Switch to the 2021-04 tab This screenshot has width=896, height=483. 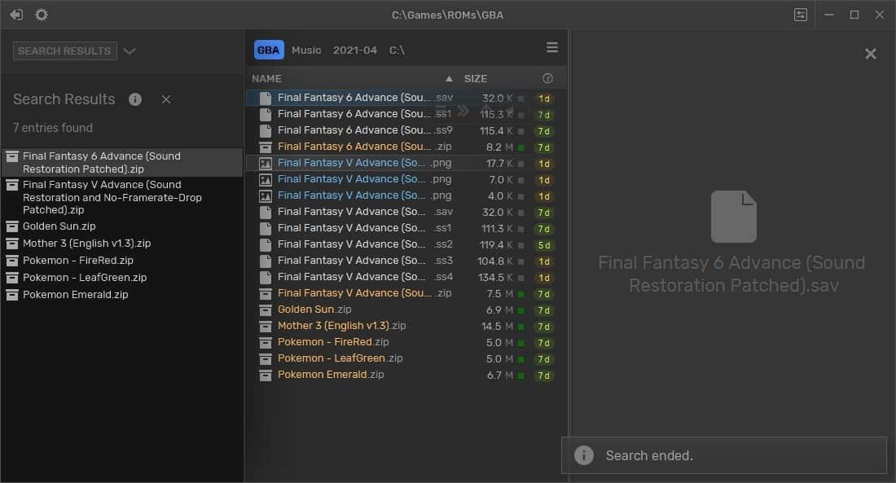coord(354,50)
